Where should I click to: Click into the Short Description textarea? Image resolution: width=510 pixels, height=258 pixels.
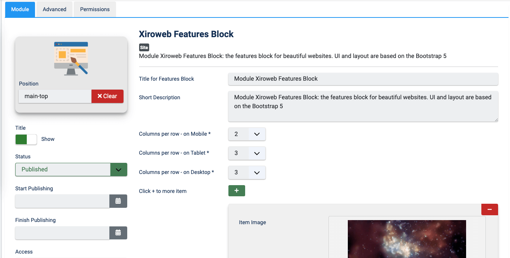pos(363,106)
